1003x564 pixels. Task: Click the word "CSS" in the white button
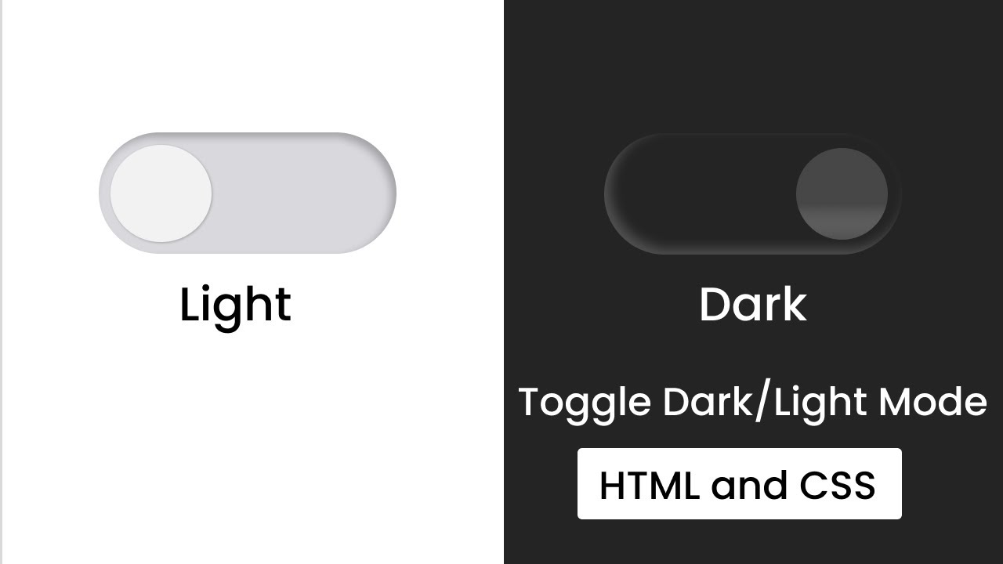tap(837, 486)
